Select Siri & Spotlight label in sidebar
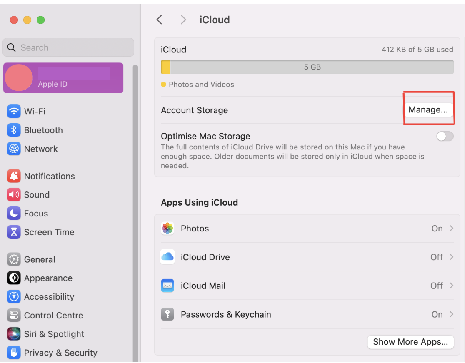This screenshot has width=465, height=363. (54, 334)
